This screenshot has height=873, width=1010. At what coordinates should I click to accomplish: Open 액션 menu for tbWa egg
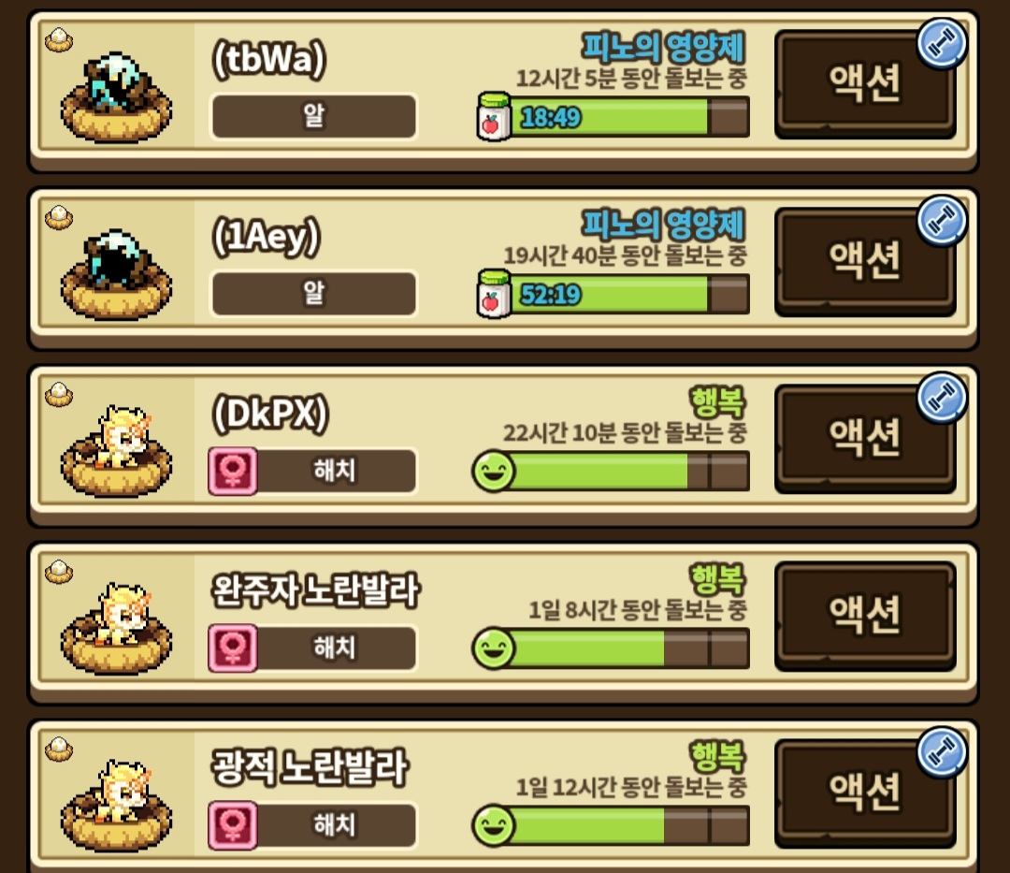[x=864, y=84]
